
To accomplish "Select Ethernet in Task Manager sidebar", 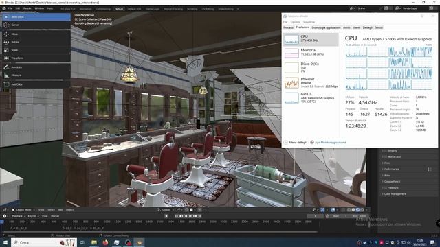I will tap(311, 82).
